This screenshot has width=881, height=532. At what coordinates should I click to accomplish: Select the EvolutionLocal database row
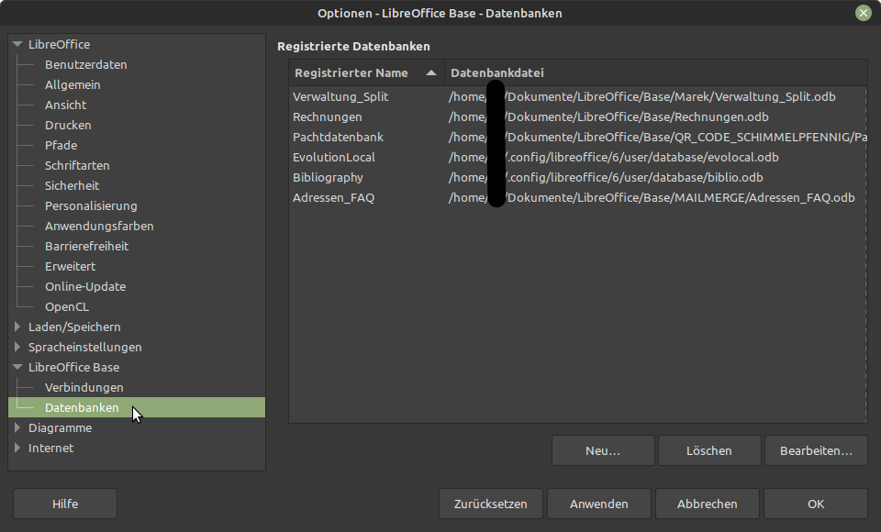tap(577, 157)
